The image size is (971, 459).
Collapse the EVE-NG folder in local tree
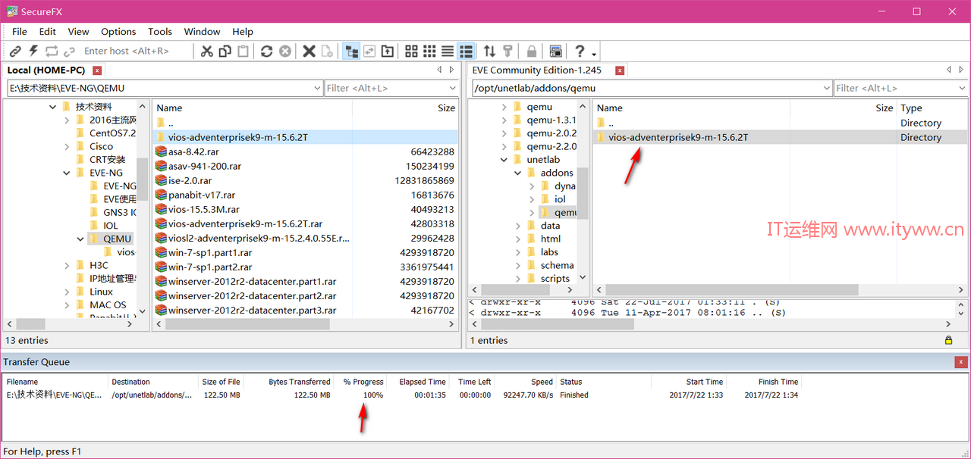coord(67,173)
